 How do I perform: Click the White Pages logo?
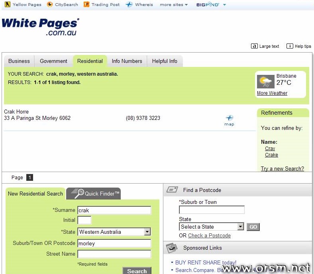(41, 27)
